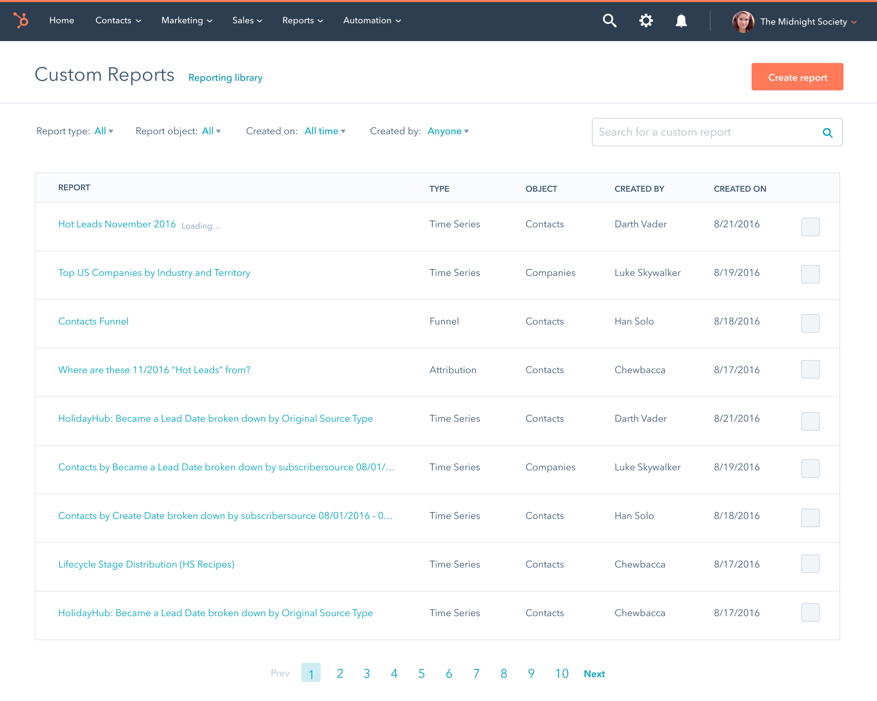
Task: Select the checkbox for Contacts Funnel report
Action: 810,324
